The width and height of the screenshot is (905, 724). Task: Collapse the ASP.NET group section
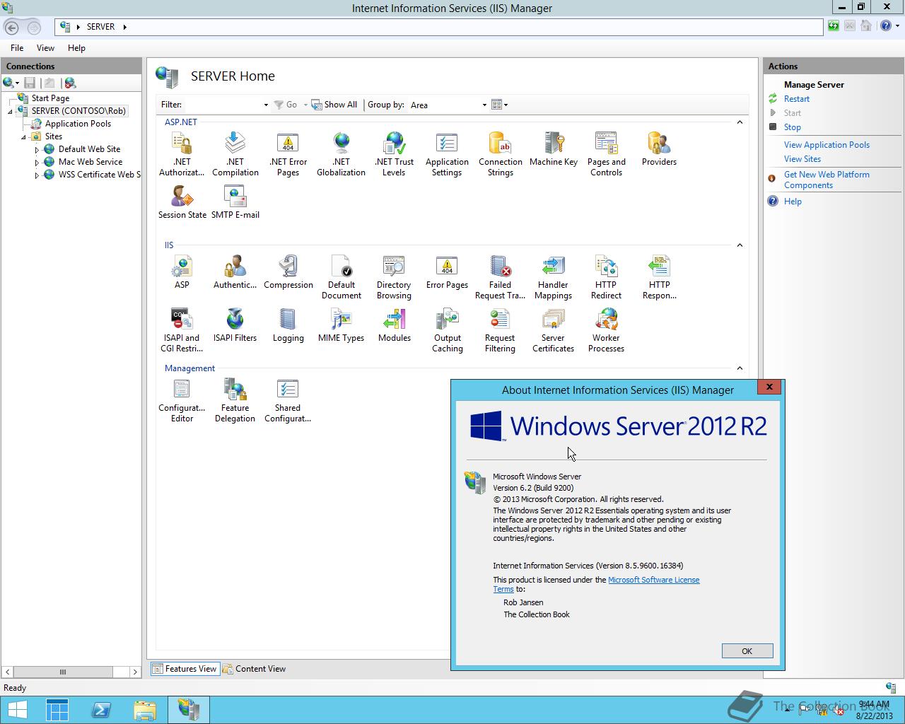[x=740, y=122]
